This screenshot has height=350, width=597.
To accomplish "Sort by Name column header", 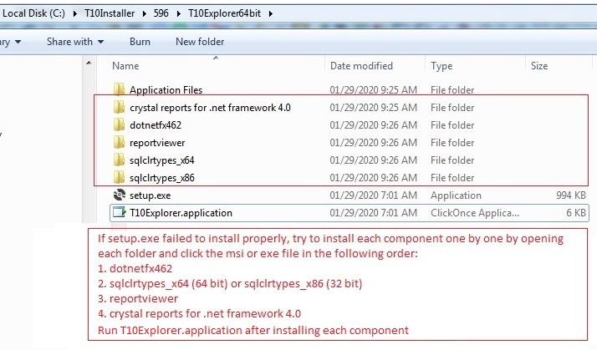I will (125, 66).
